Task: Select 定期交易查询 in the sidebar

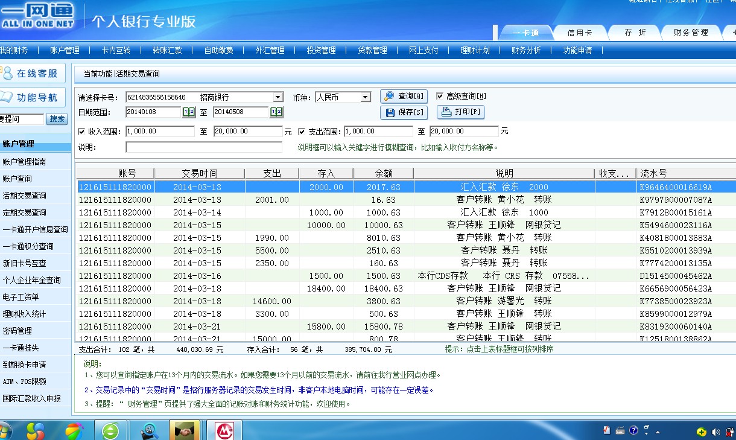Action: pyautogui.click(x=25, y=212)
